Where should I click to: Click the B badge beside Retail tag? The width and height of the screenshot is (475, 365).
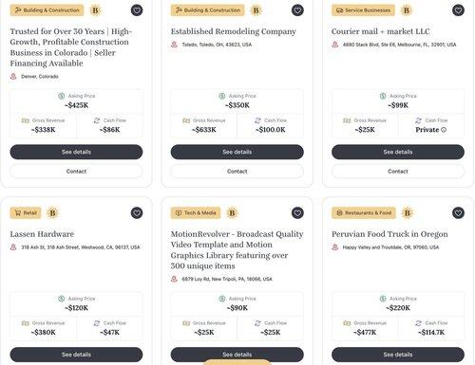[x=53, y=213]
